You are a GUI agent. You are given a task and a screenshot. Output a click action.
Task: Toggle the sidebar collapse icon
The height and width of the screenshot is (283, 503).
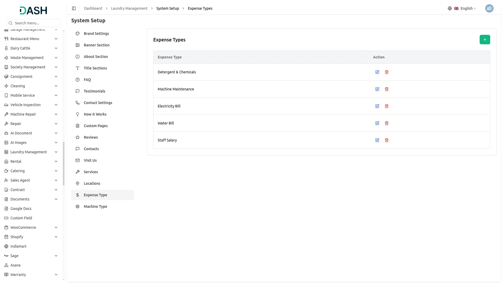tap(74, 8)
